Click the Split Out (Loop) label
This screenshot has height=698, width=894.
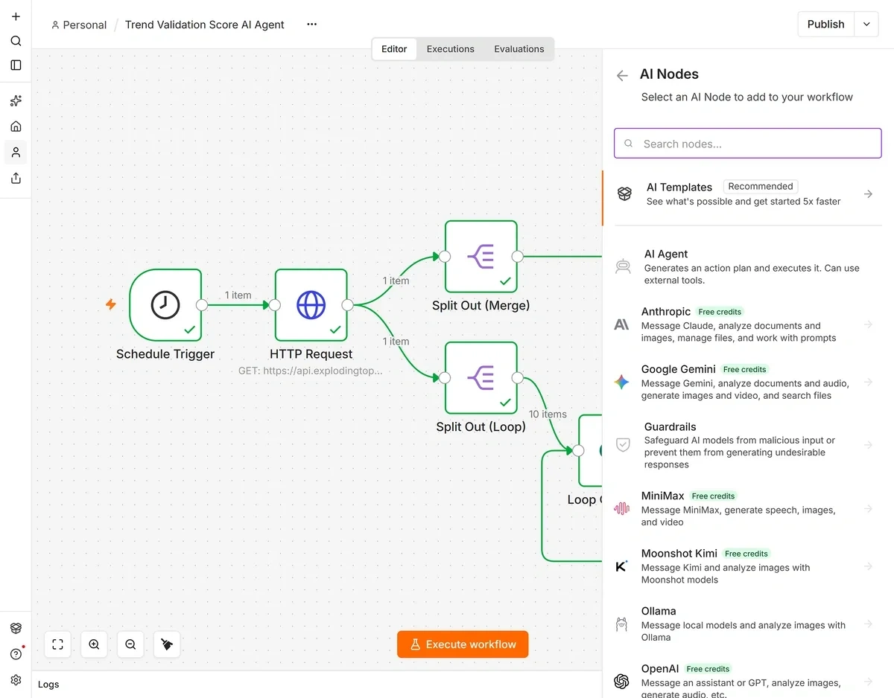click(481, 427)
